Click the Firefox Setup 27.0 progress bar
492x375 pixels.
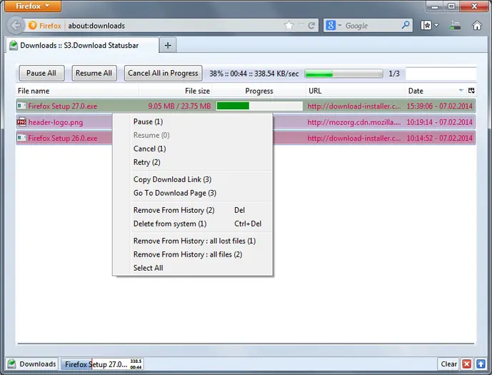[259, 106]
